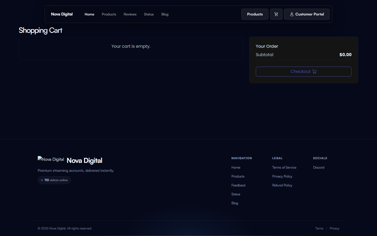Open Reviews in the top navigation
377x236 pixels.
(130, 14)
